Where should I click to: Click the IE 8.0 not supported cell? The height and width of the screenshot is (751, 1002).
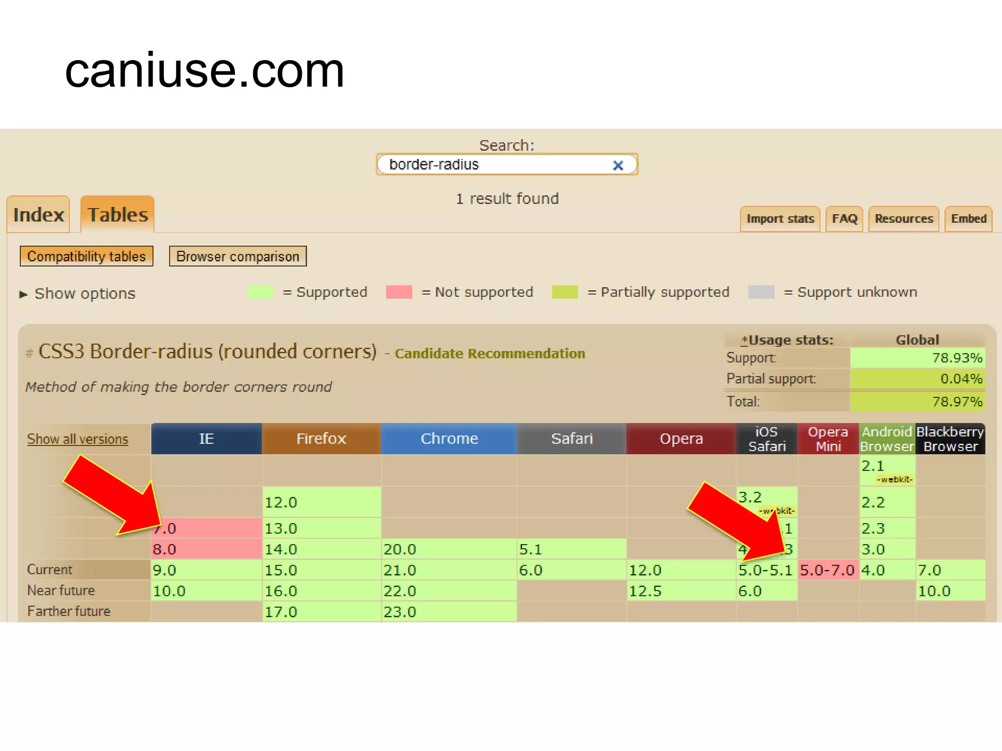[x=206, y=549]
